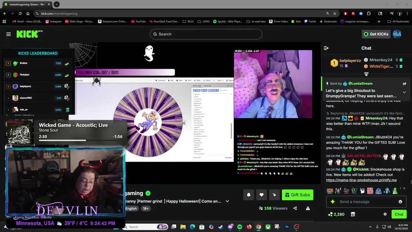Screen dimensions: 412x232
Task: Click the KICK logo to go home
Action: (x=29, y=34)
